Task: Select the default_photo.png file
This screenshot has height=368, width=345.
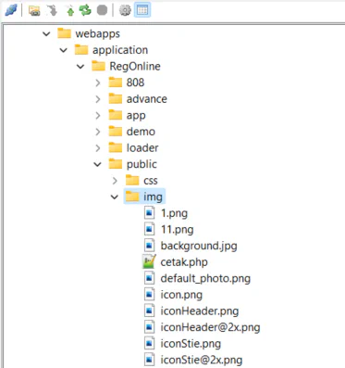Action: [205, 278]
